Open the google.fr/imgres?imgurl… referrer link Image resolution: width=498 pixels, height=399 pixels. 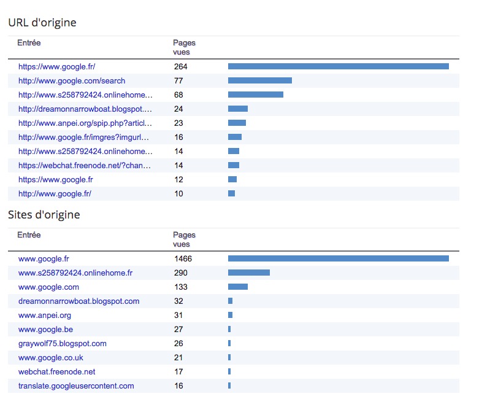point(83,138)
